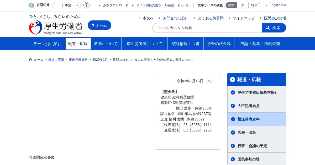Open 広報・出版 in sidebar
Image resolution: width=315 pixels, height=165 pixels.
click(x=257, y=133)
